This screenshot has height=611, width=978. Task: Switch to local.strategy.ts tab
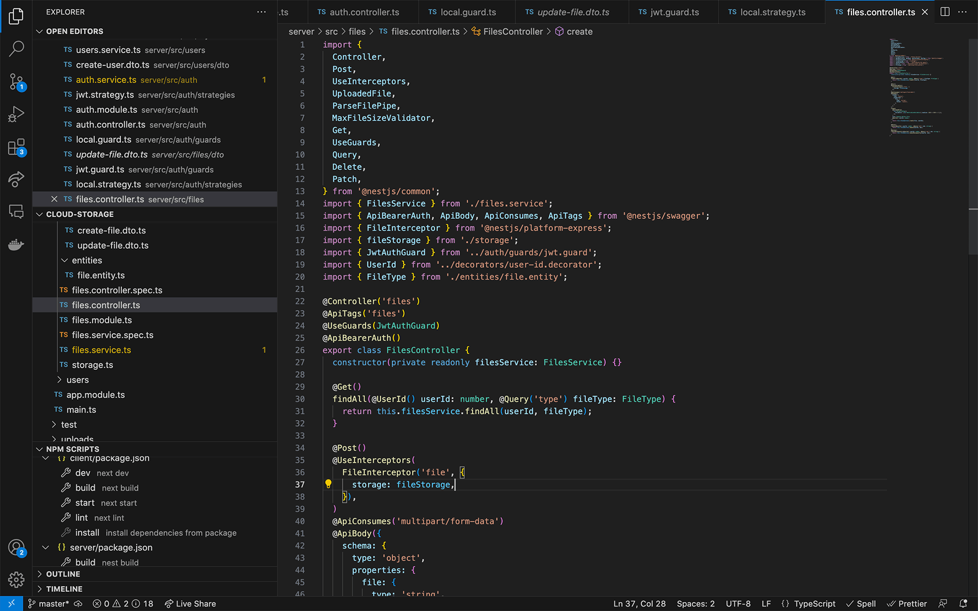(773, 12)
